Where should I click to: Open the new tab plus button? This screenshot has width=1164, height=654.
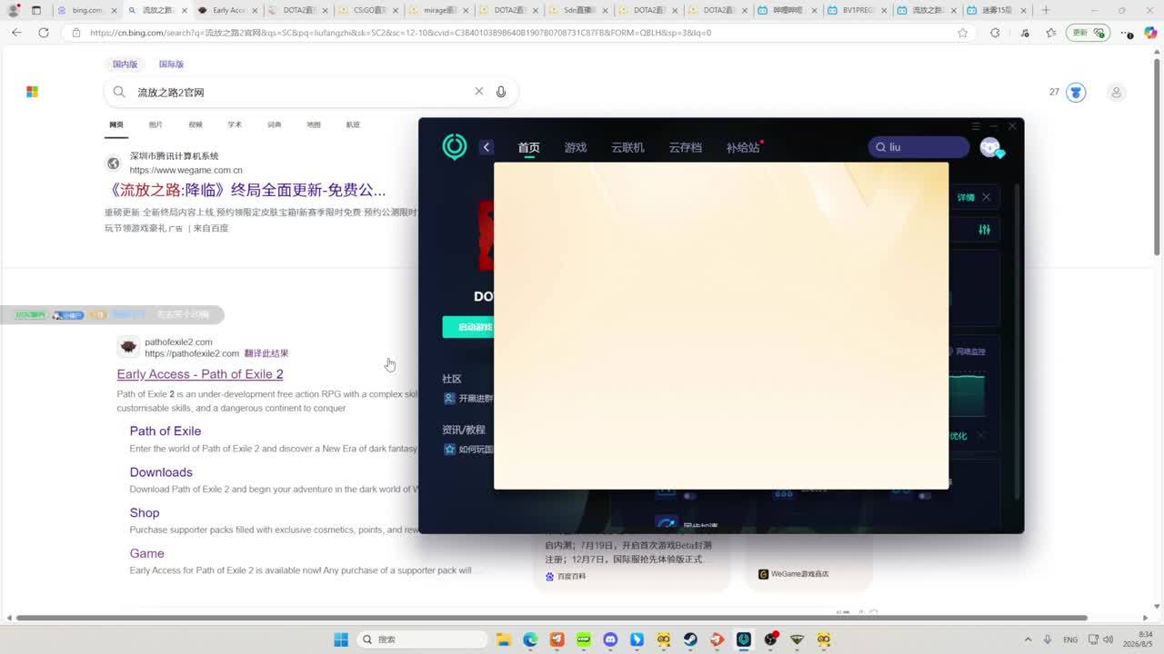coord(1046,10)
